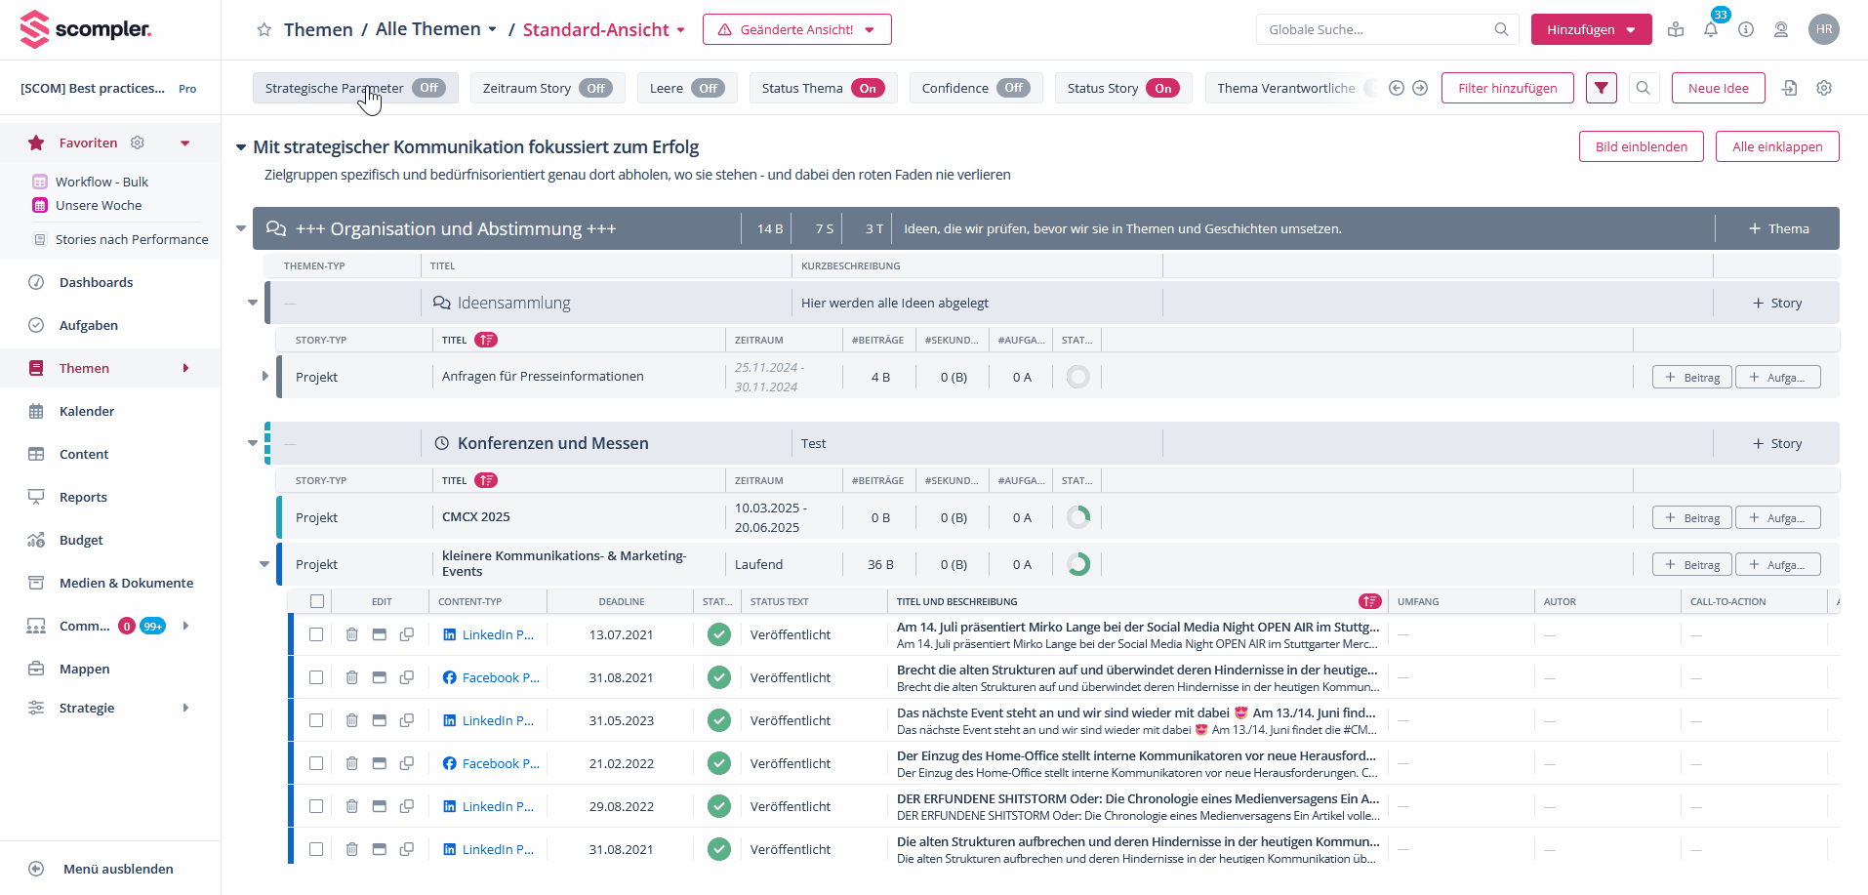Click the search magnifier beside filter funnel
Viewport: 1868px width, 895px height.
pyautogui.click(x=1643, y=88)
